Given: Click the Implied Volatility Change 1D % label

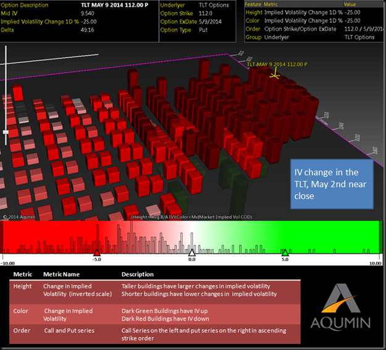Looking at the screenshot, I should (x=40, y=22).
